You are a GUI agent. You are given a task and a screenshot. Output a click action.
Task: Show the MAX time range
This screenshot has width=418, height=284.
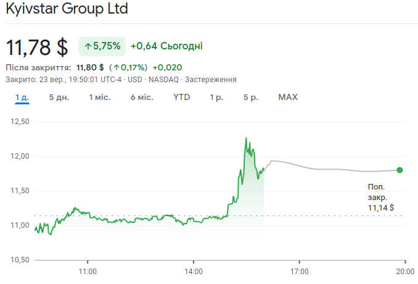point(288,98)
